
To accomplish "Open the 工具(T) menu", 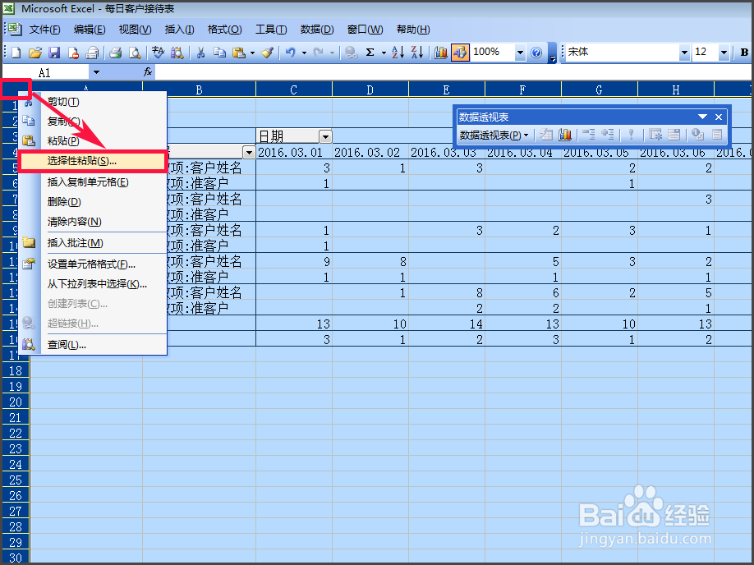I will (271, 30).
